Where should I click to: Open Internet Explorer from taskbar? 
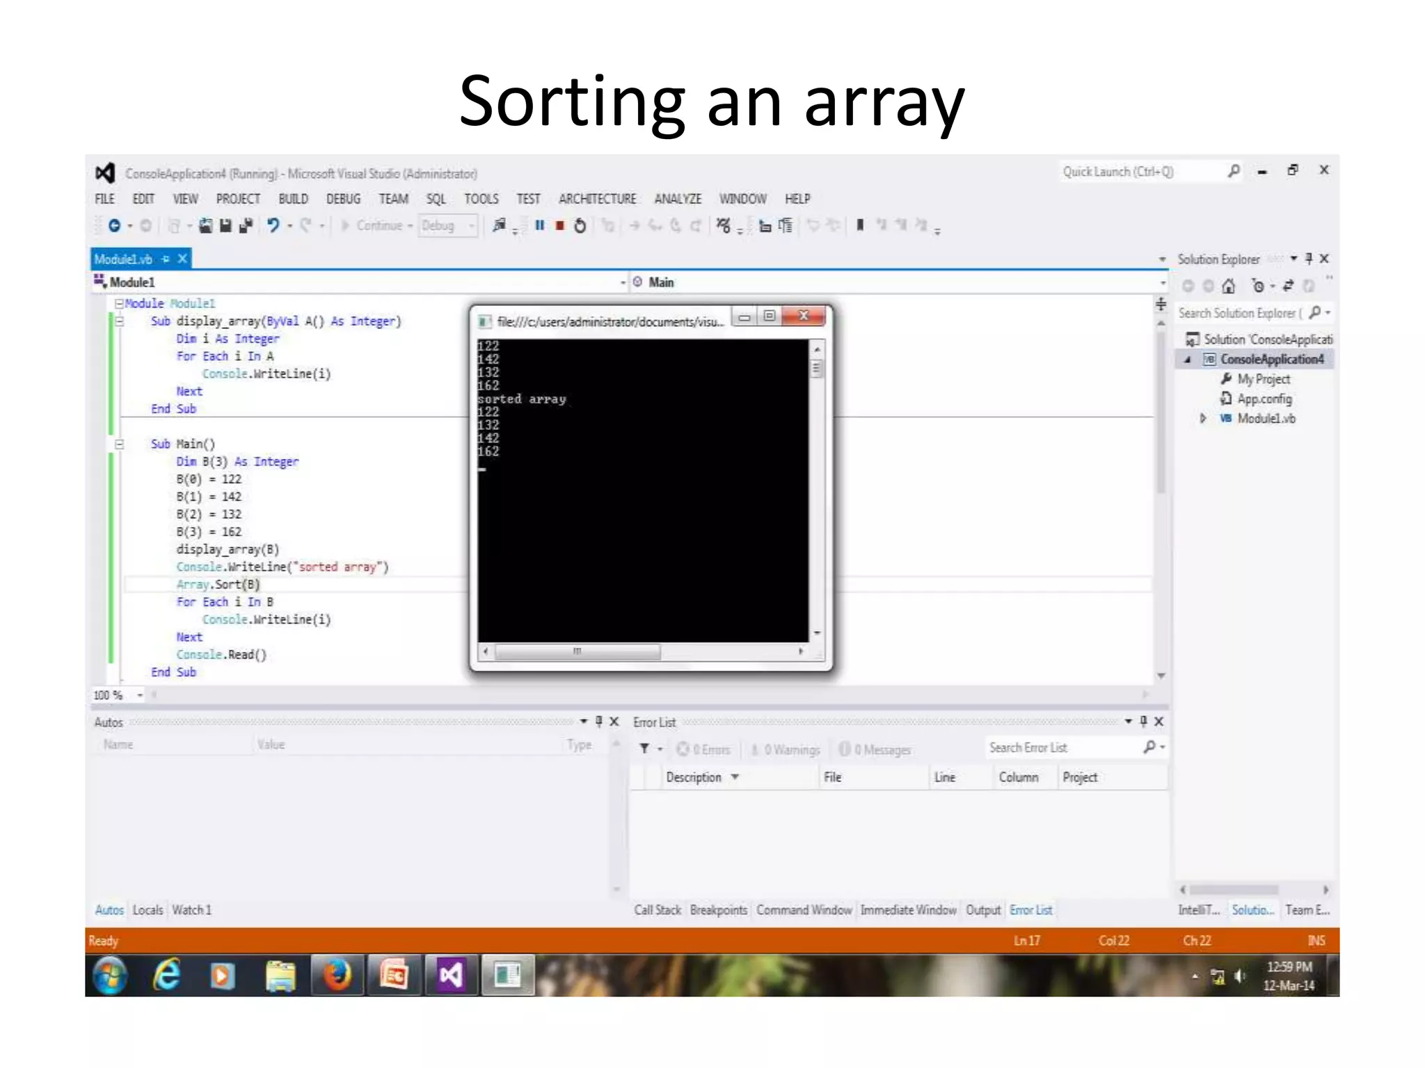tap(167, 975)
